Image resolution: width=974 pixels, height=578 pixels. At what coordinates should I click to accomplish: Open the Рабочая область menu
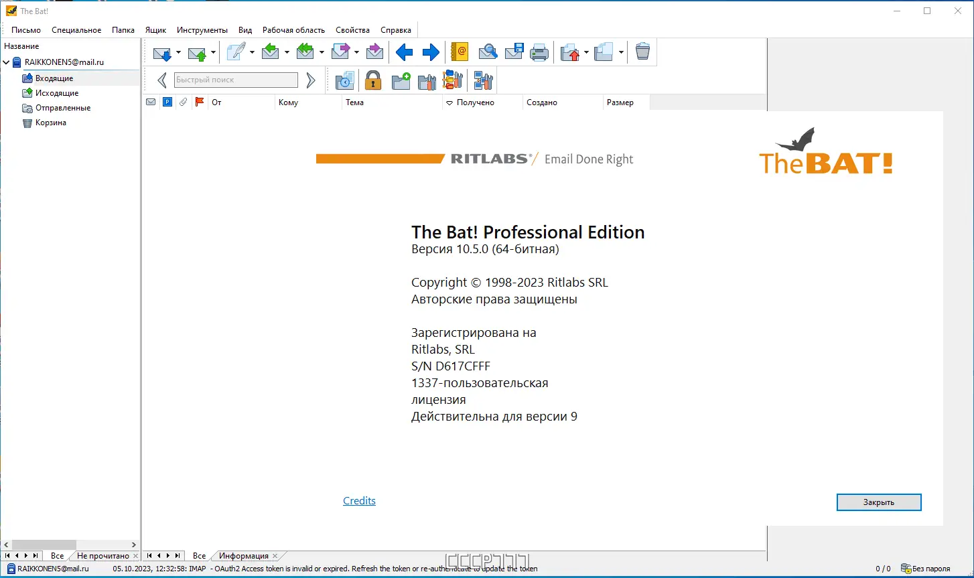[293, 30]
